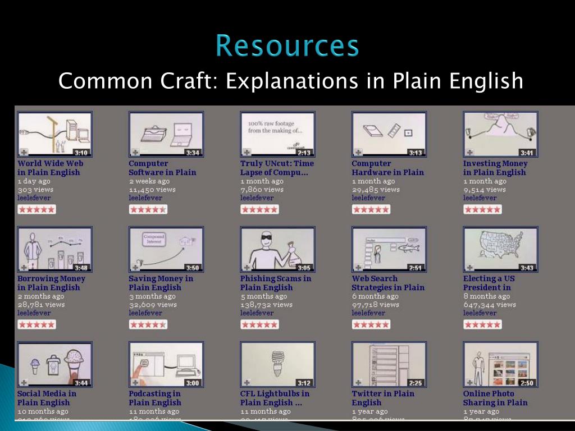Open Twitter in Plain English thumbnail
The height and width of the screenshot is (431, 575).
pos(389,364)
